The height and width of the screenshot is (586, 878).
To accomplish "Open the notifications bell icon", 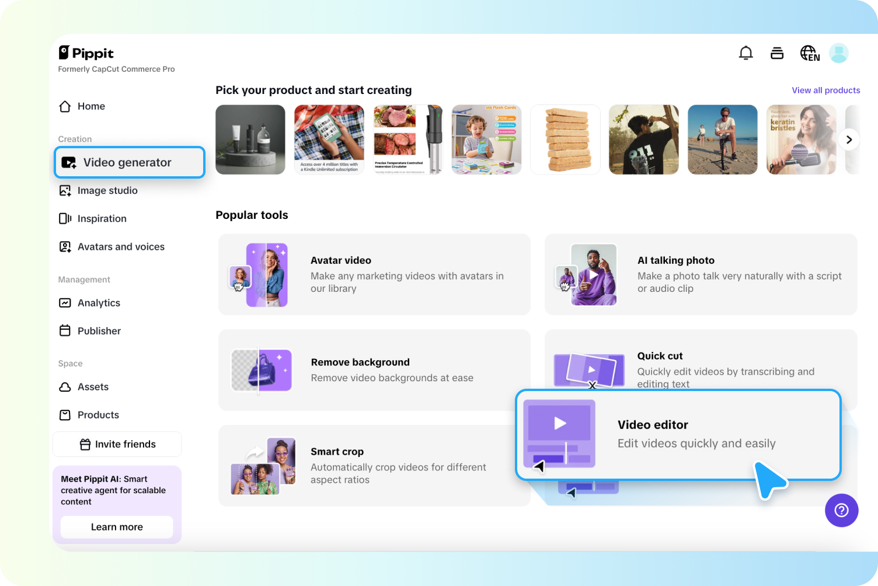I will [x=745, y=53].
